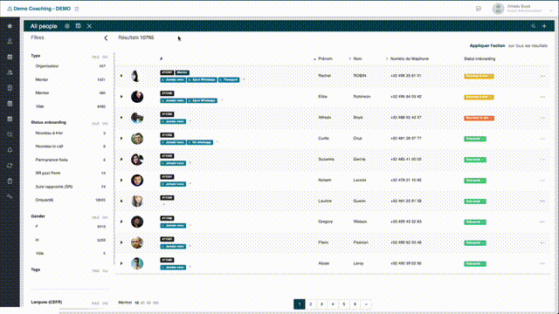Open Alfredo's orange onboarding status dropdown

tap(479, 118)
